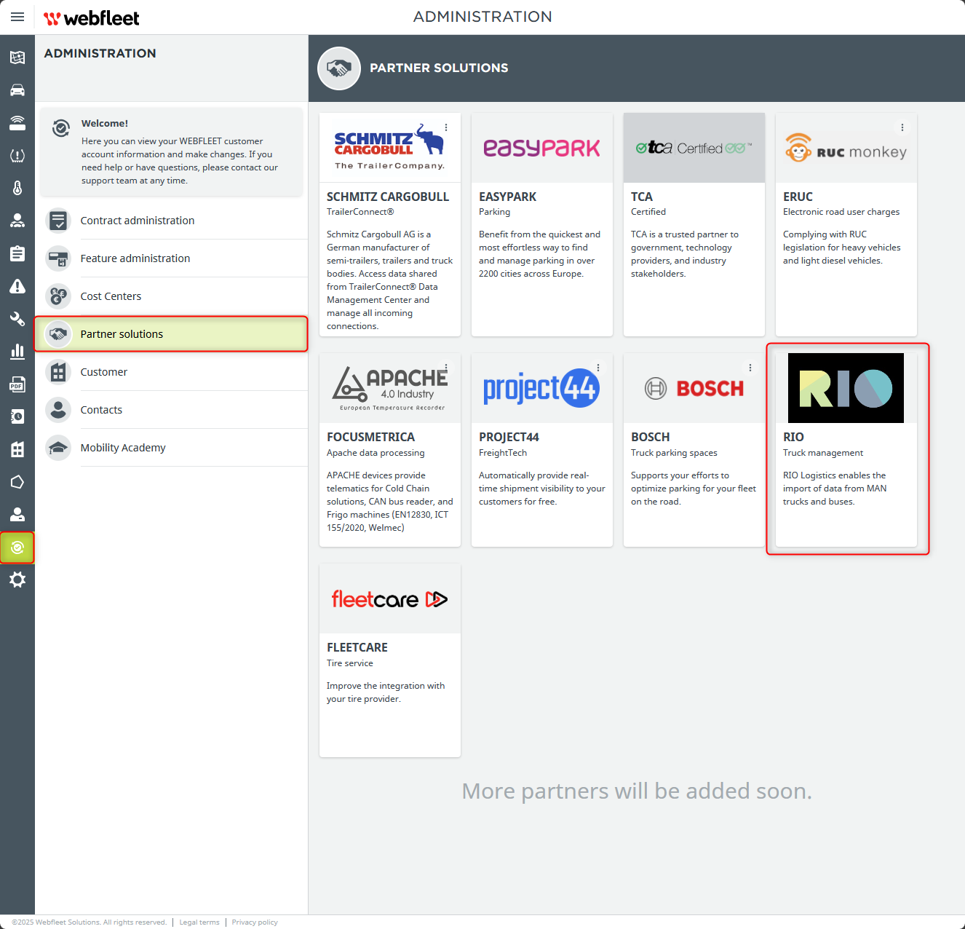This screenshot has width=965, height=929.
Task: Click the Contract administration icon
Action: (x=58, y=221)
